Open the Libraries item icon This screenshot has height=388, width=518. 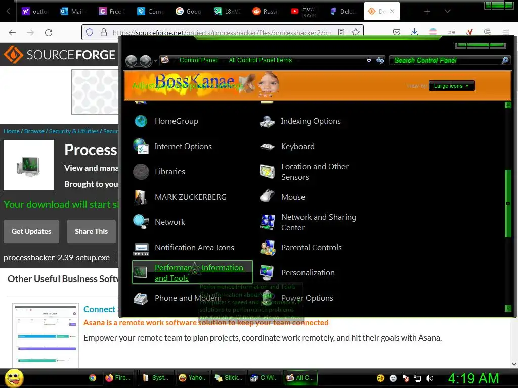point(141,172)
